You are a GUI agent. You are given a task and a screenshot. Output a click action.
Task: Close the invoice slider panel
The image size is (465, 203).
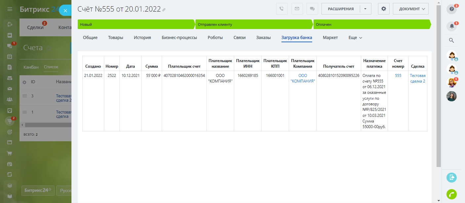pos(65,11)
